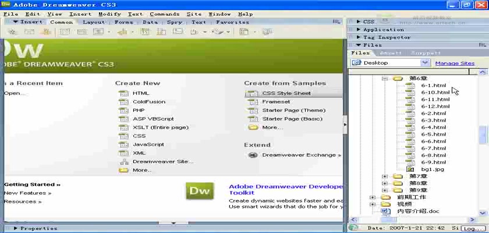489x233 pixels.
Task: Click the Comment insert icon
Action: click(178, 31)
